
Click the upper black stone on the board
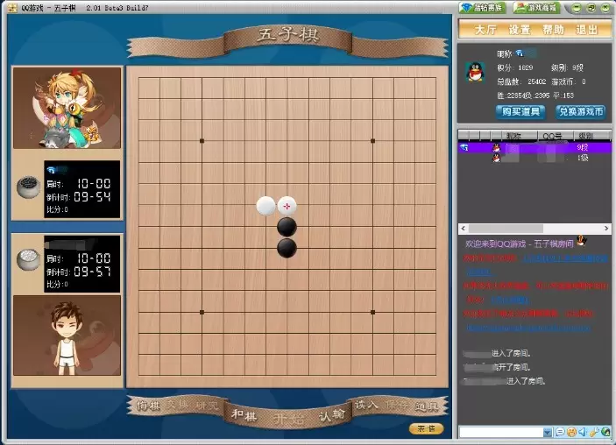(x=287, y=228)
